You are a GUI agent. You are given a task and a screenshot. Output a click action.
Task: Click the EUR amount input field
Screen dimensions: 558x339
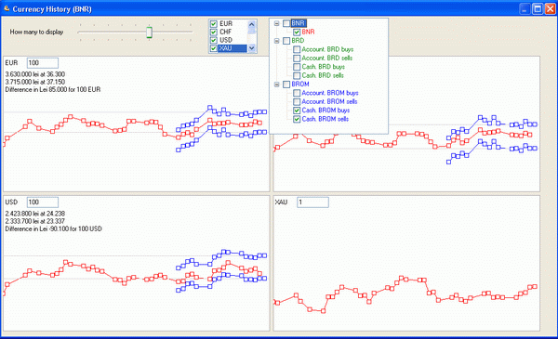[x=43, y=63]
